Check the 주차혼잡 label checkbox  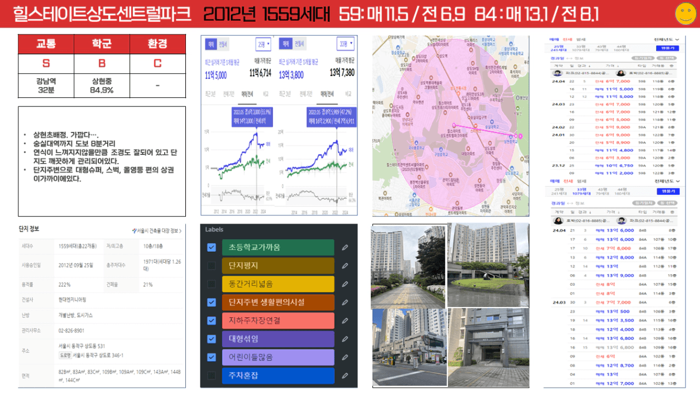click(x=211, y=376)
